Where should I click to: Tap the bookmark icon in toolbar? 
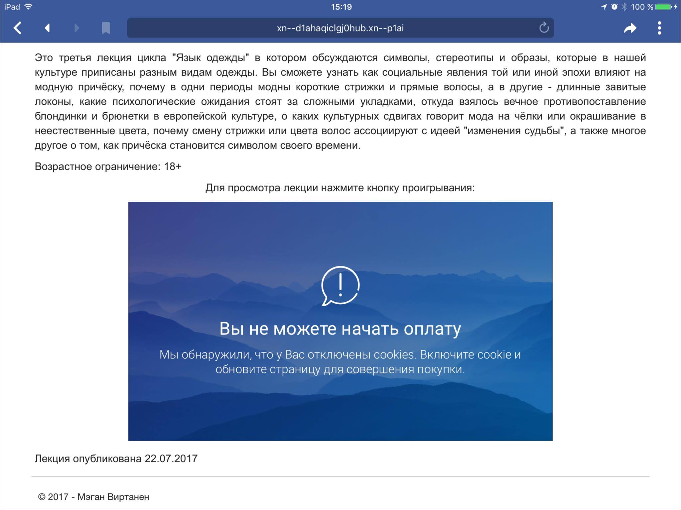[106, 28]
